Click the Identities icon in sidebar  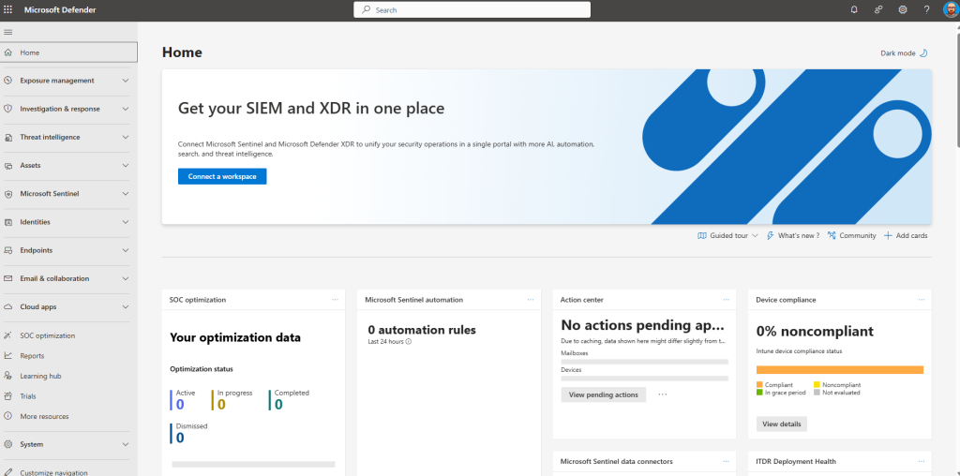tap(7, 222)
